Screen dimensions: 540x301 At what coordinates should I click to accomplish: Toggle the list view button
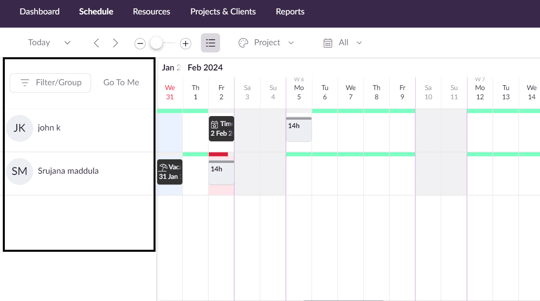tap(210, 43)
